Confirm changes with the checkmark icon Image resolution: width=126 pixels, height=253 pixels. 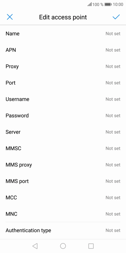point(116,17)
